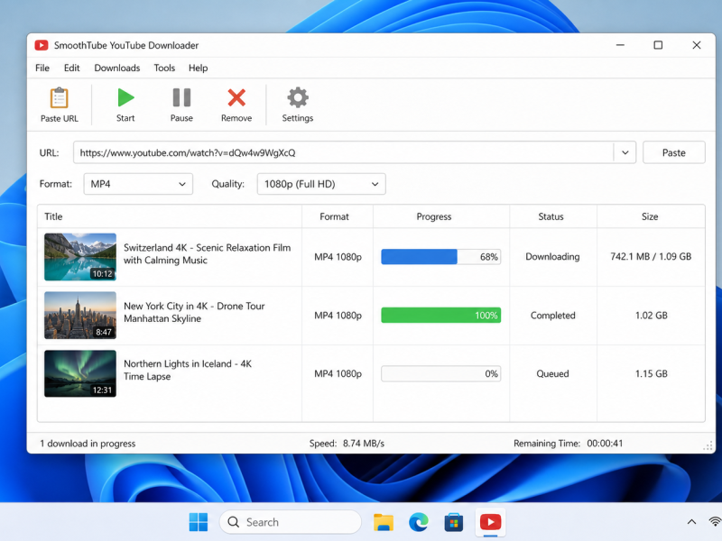Select the Switzerland 4K video thumbnail
Viewport: 722px width, 541px height.
pyautogui.click(x=80, y=257)
